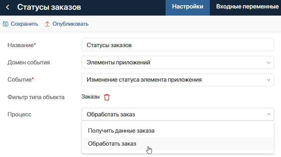Click the Фильтр типа объекта label
The width and height of the screenshot is (281, 157).
pos(36,97)
